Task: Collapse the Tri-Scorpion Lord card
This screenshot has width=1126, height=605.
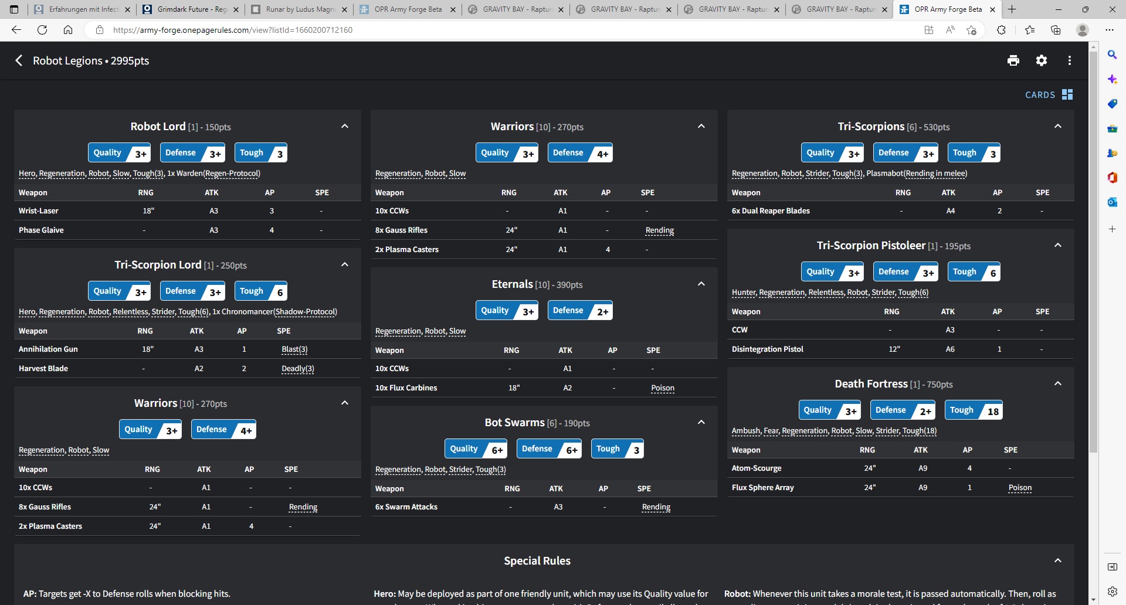Action: 345,264
